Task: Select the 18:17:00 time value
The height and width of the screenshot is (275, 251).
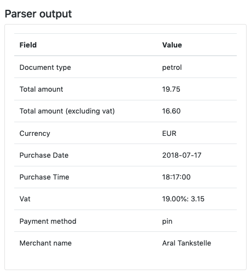Action: [x=176, y=177]
